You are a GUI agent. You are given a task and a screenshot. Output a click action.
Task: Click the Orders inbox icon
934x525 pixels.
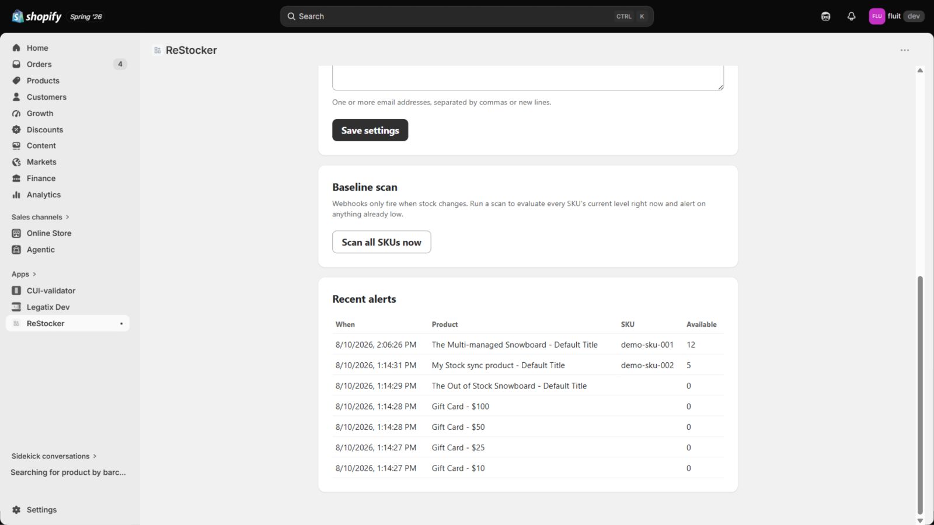pos(16,64)
